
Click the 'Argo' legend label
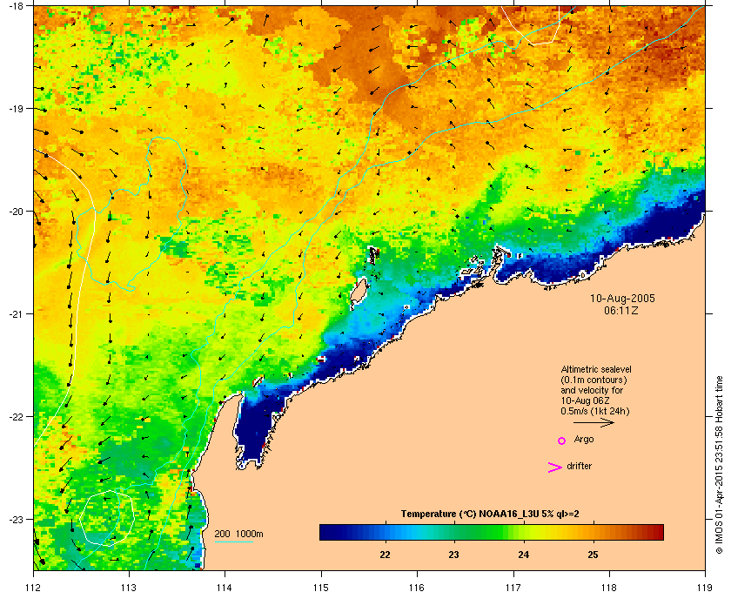(x=584, y=440)
